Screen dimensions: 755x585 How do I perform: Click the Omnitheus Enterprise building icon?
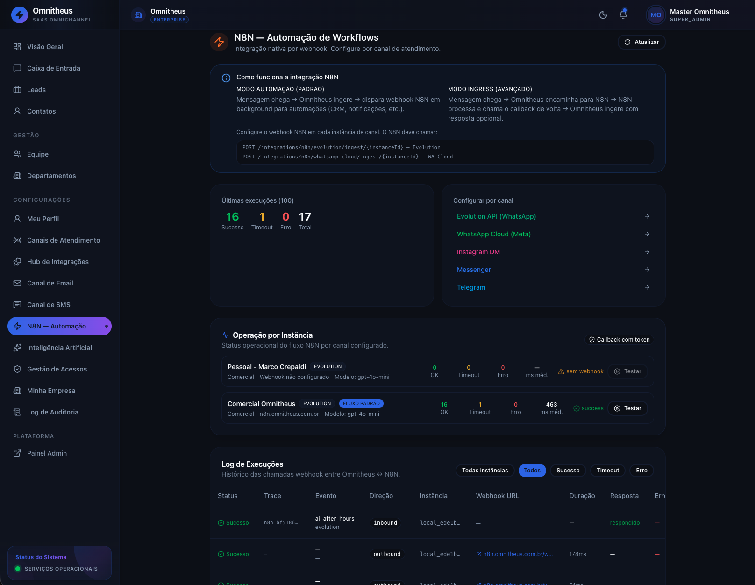[138, 15]
